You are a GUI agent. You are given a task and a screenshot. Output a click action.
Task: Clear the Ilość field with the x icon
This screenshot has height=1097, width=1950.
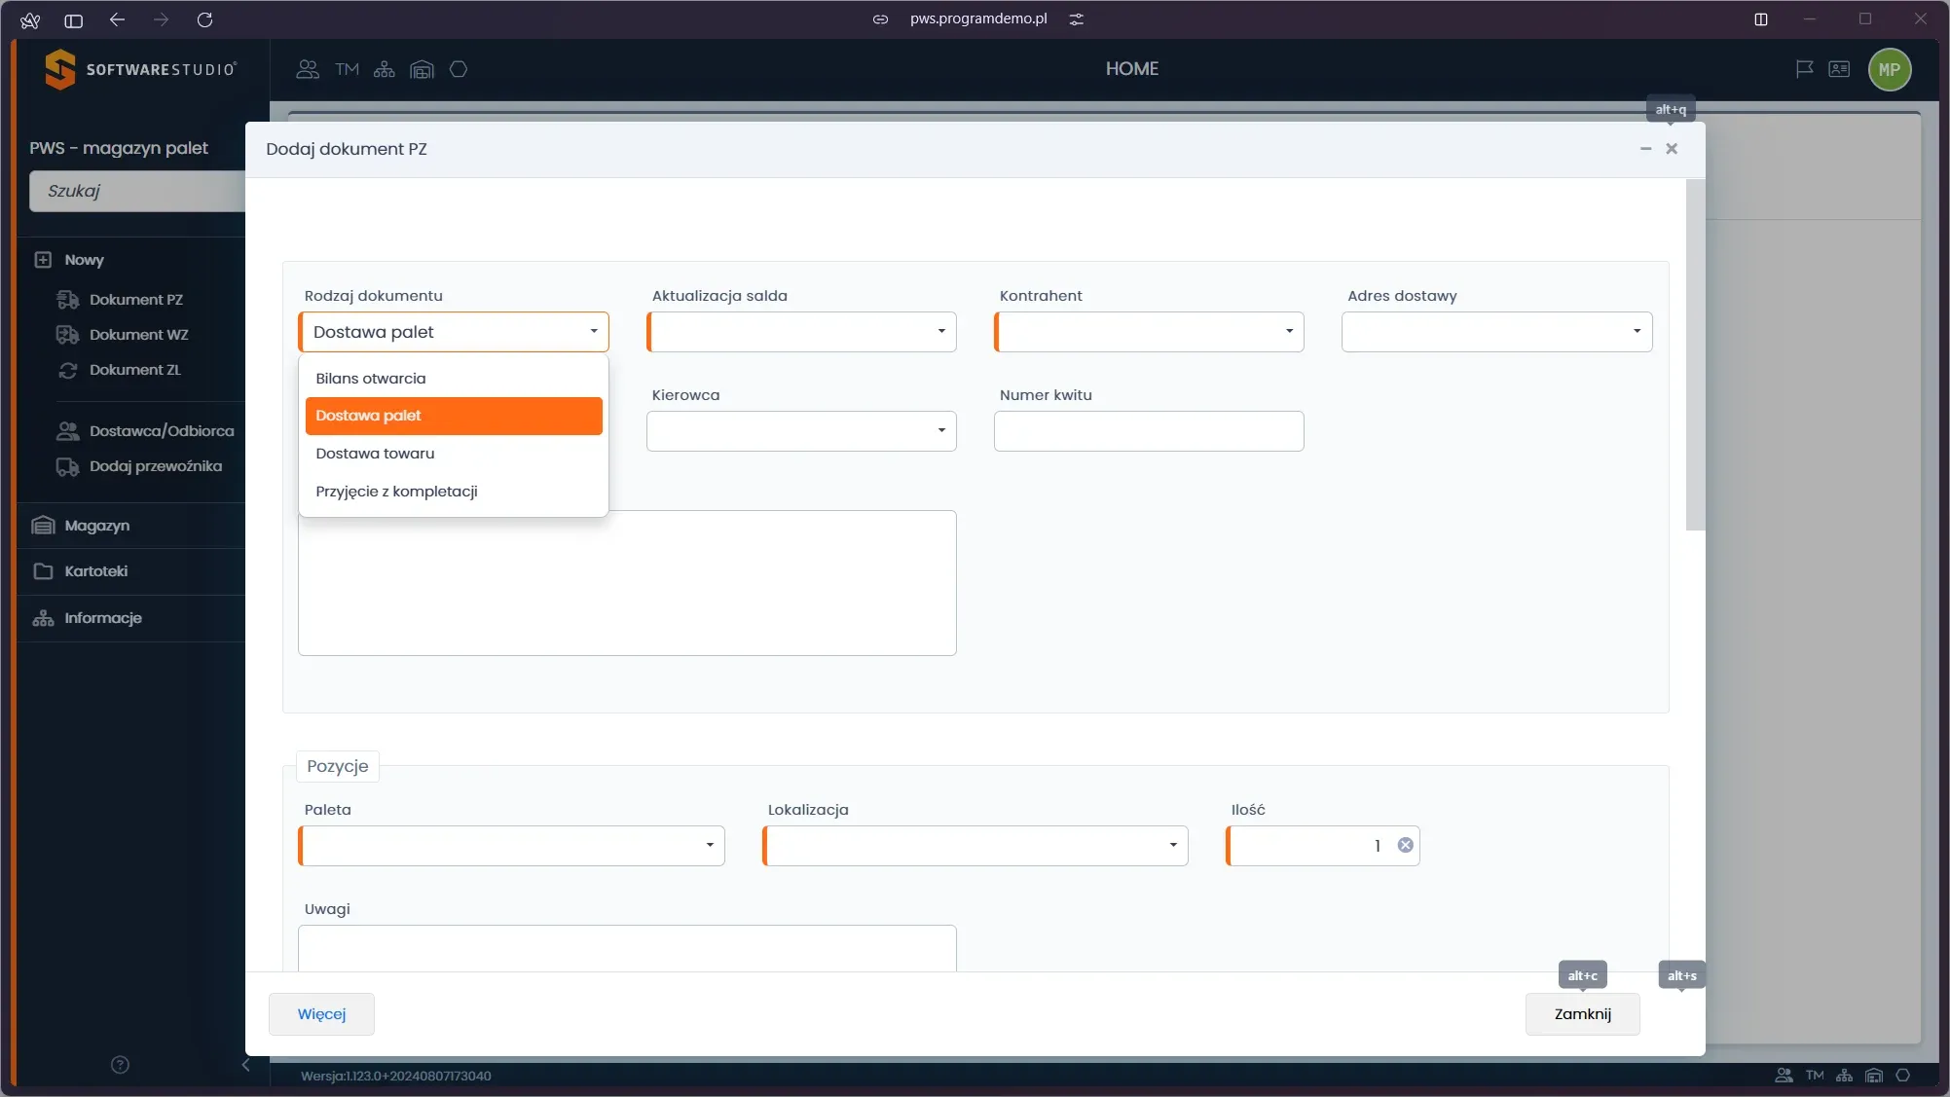[1405, 845]
